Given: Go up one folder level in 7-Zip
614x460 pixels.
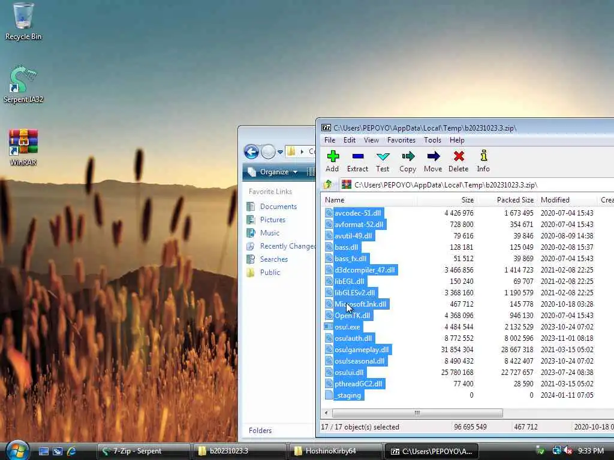Looking at the screenshot, I should pyautogui.click(x=328, y=184).
